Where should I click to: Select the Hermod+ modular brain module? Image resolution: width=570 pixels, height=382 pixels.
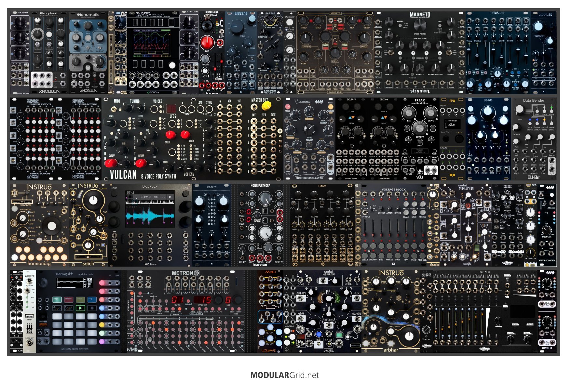(78, 311)
